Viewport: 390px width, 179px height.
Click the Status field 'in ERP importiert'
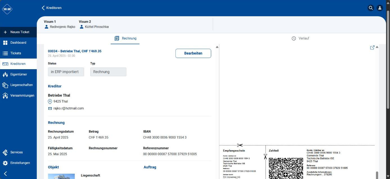pos(66,72)
